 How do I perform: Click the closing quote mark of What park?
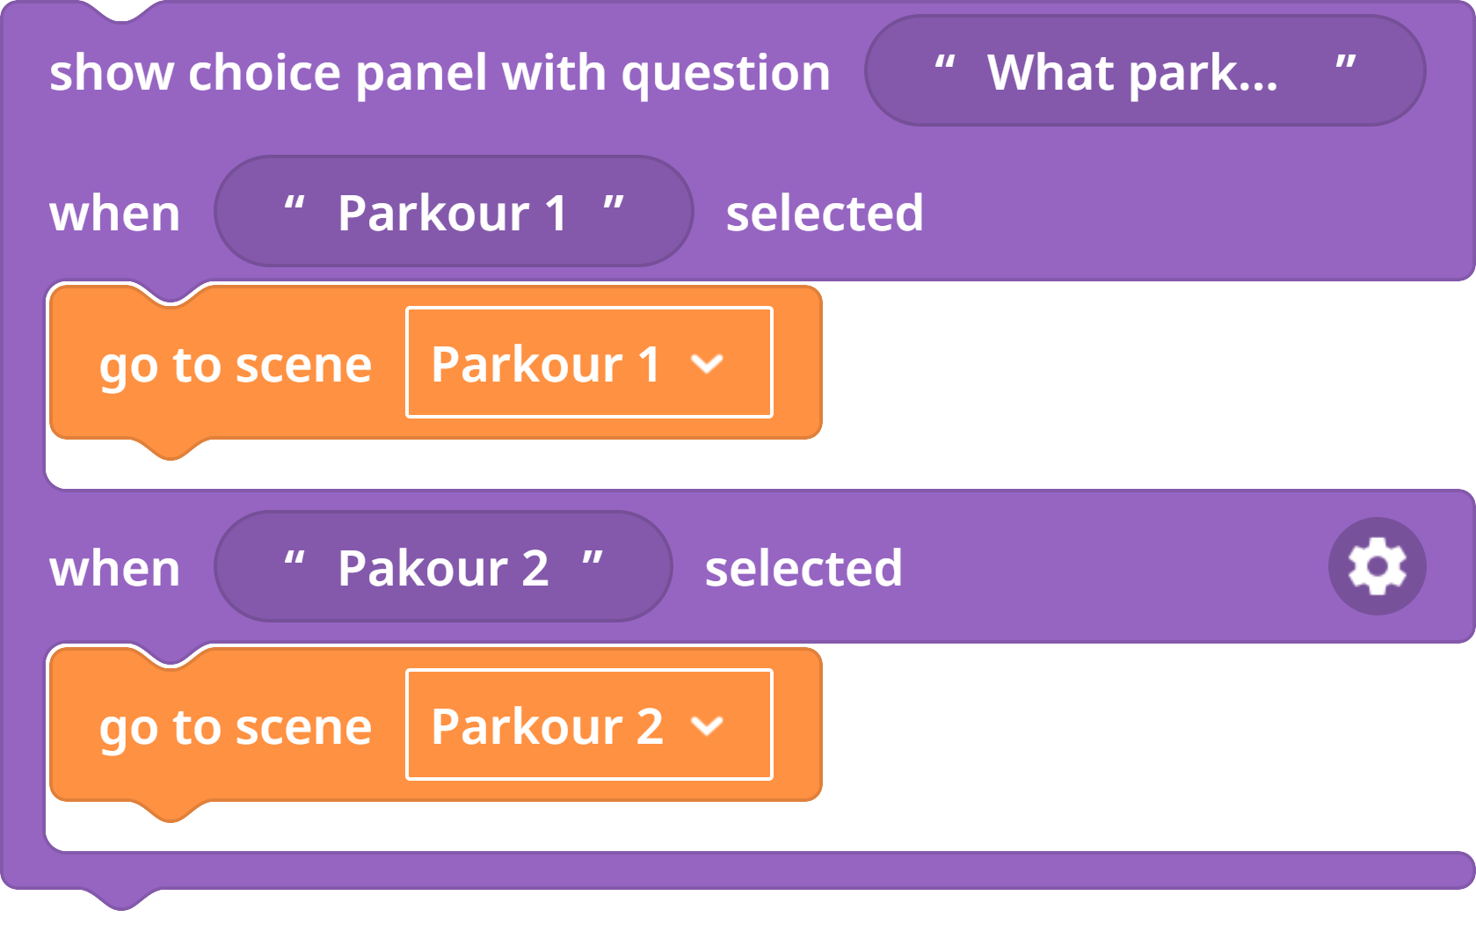point(1345,63)
